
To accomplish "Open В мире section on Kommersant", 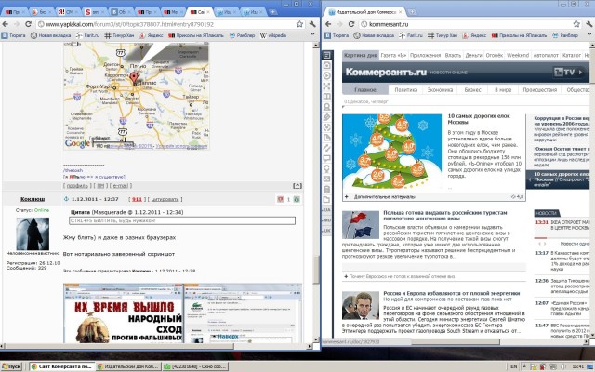I will (x=503, y=90).
